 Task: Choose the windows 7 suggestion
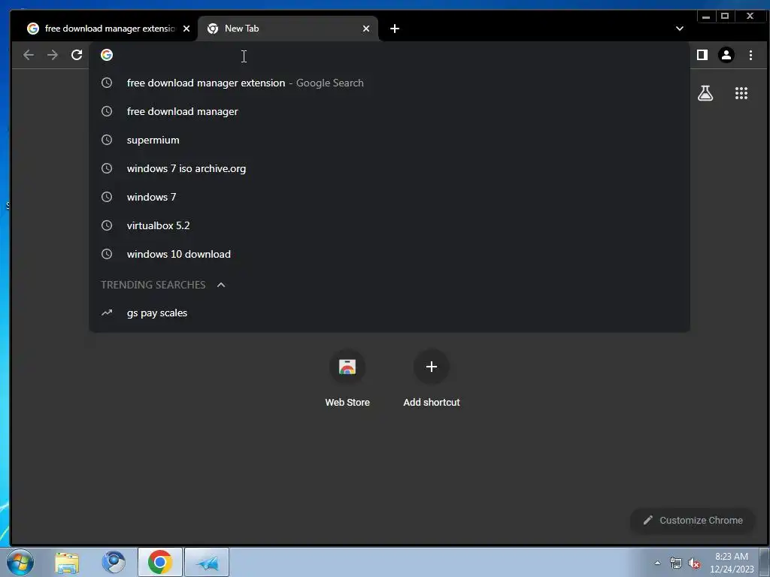pos(390,197)
